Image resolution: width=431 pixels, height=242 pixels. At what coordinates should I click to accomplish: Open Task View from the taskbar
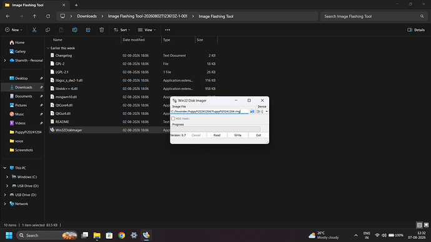[85, 235]
